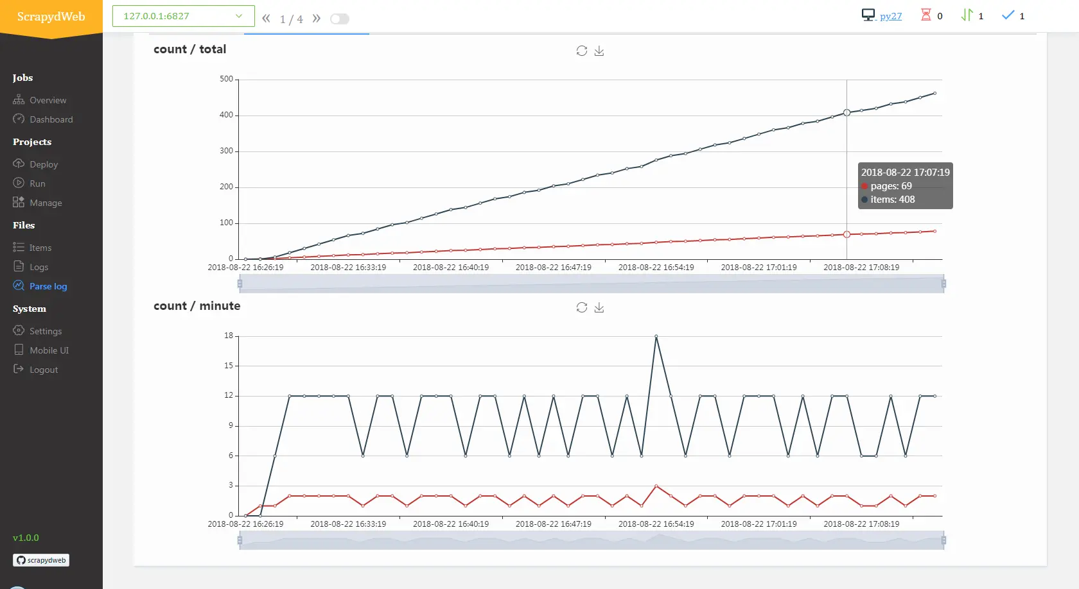Click the Files section heading
Image resolution: width=1079 pixels, height=589 pixels.
(x=24, y=225)
